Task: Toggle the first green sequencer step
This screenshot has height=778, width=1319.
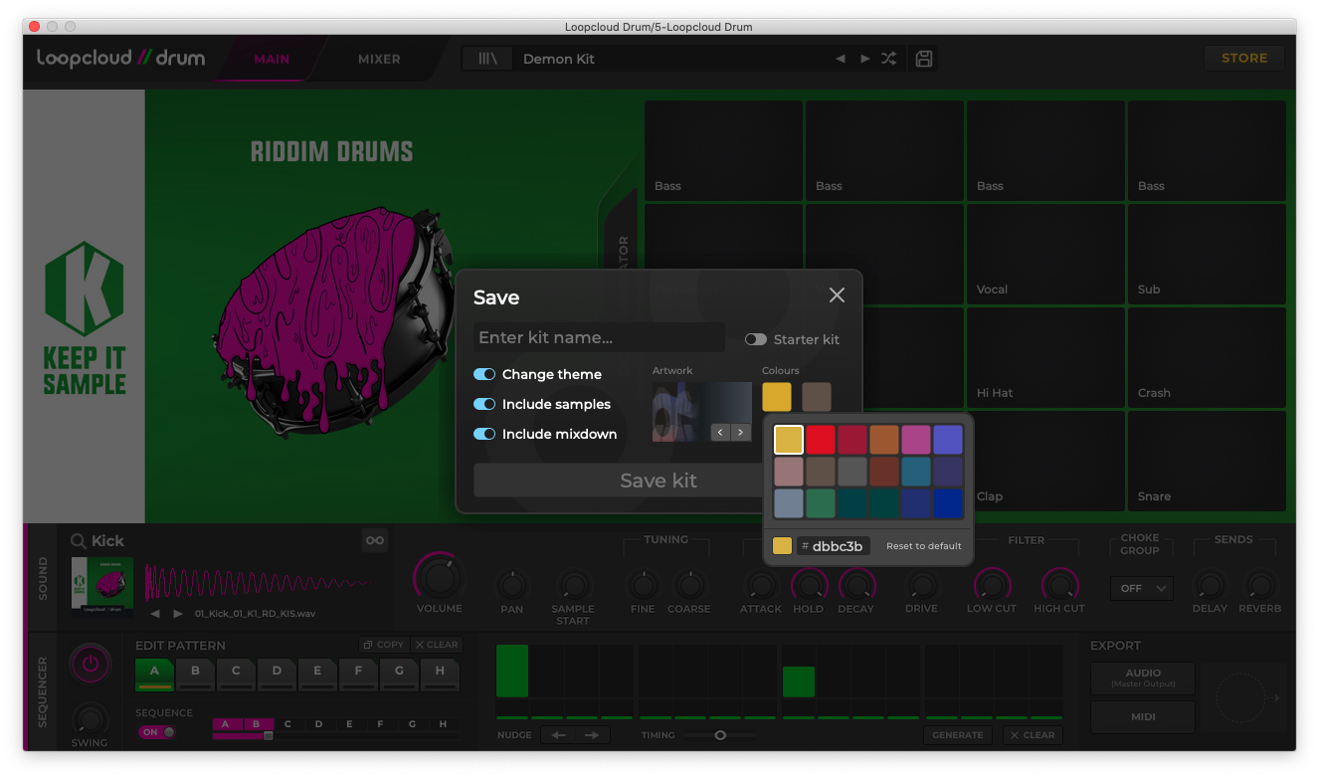Action: click(512, 671)
